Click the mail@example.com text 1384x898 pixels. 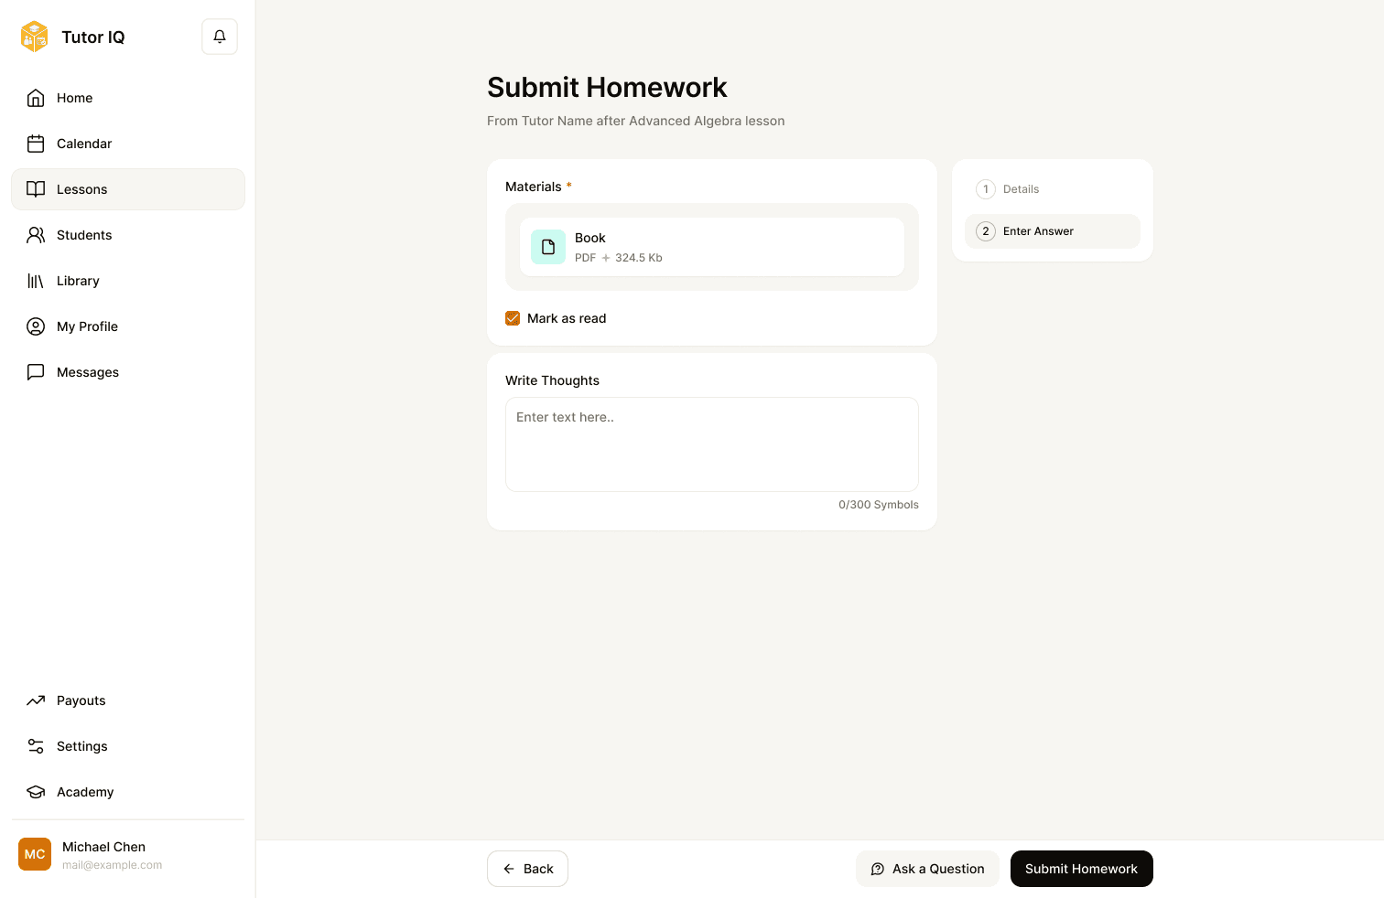click(113, 865)
